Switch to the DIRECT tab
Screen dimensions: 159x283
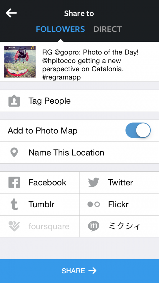click(x=108, y=29)
